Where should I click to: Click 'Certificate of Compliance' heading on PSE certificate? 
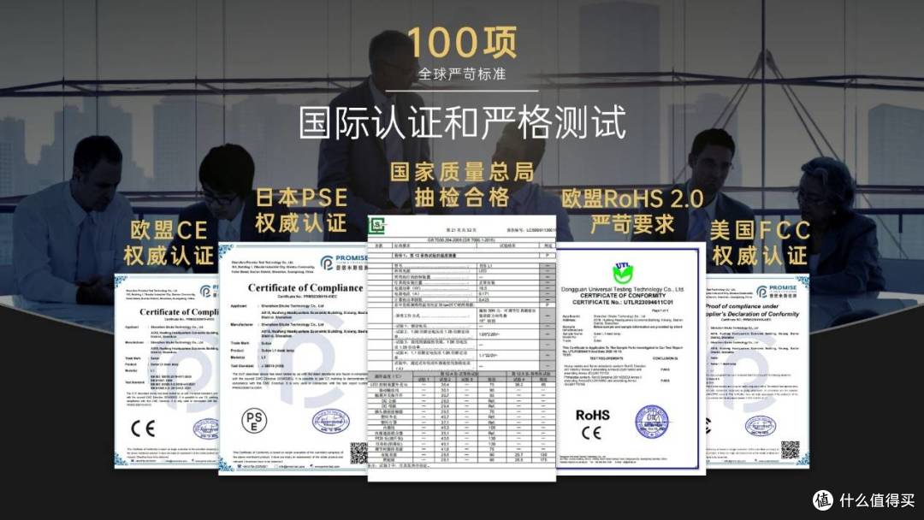click(x=305, y=287)
